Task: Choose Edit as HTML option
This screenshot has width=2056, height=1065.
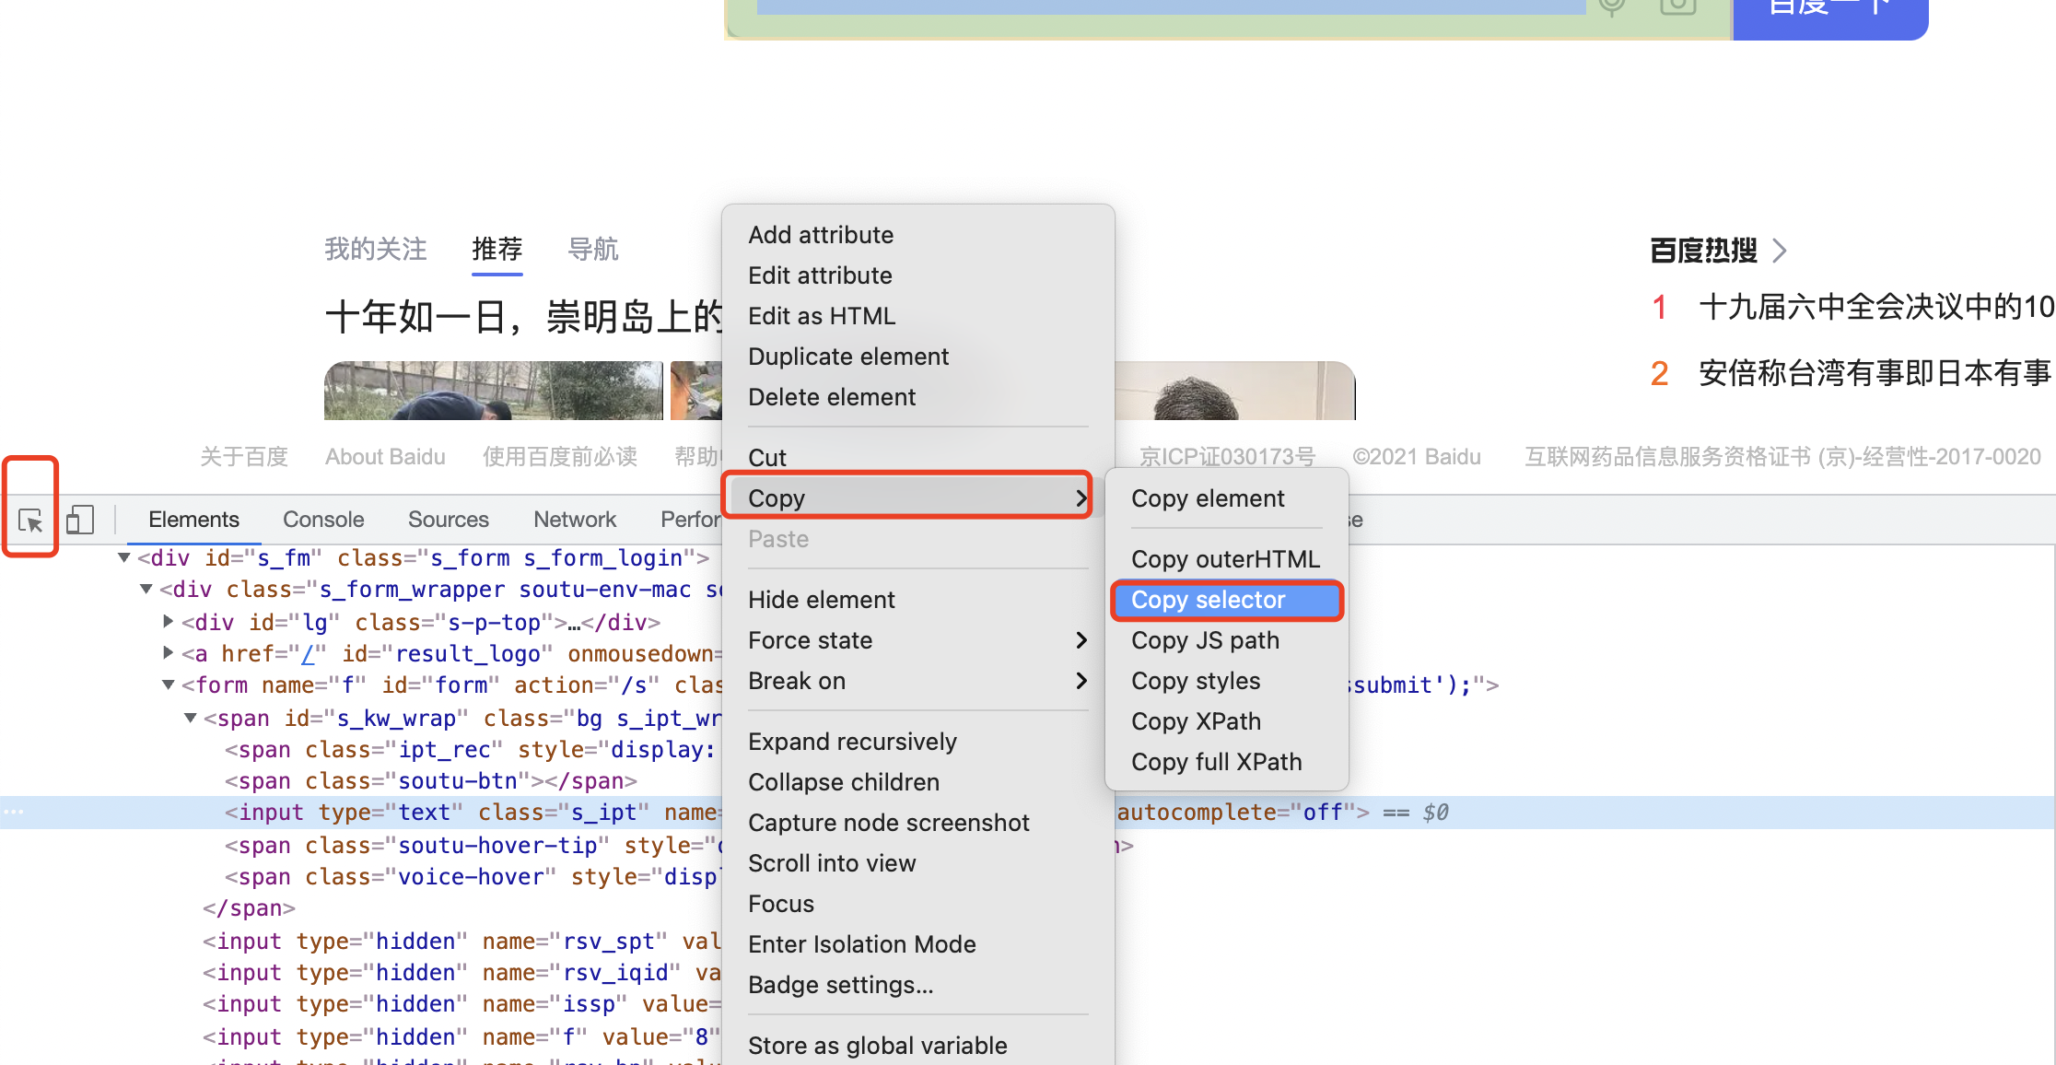Action: (x=821, y=316)
